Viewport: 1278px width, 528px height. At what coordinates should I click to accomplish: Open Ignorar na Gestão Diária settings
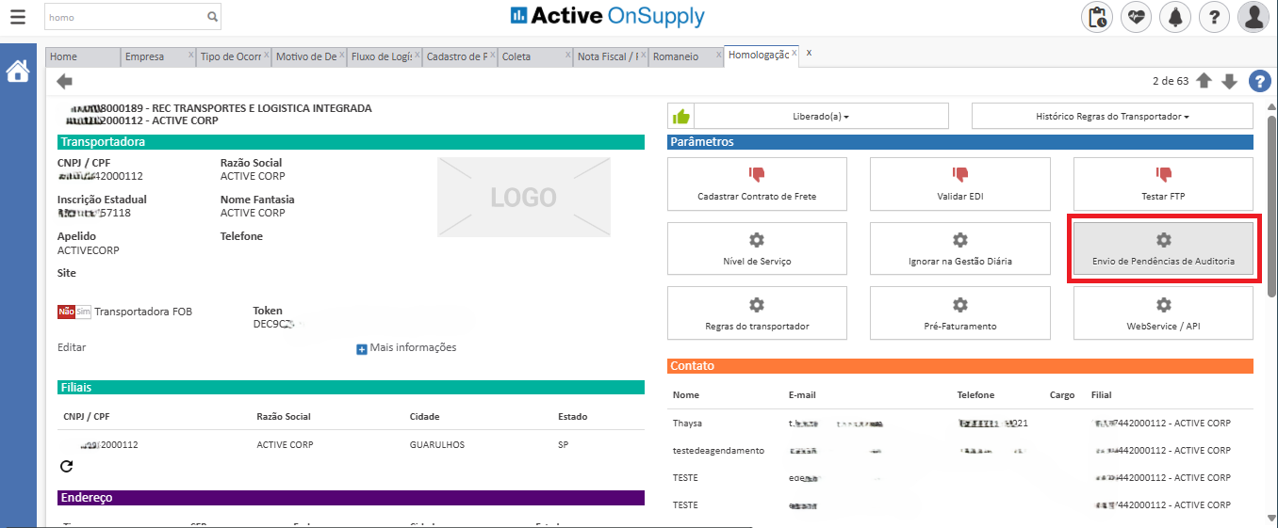pyautogui.click(x=959, y=248)
